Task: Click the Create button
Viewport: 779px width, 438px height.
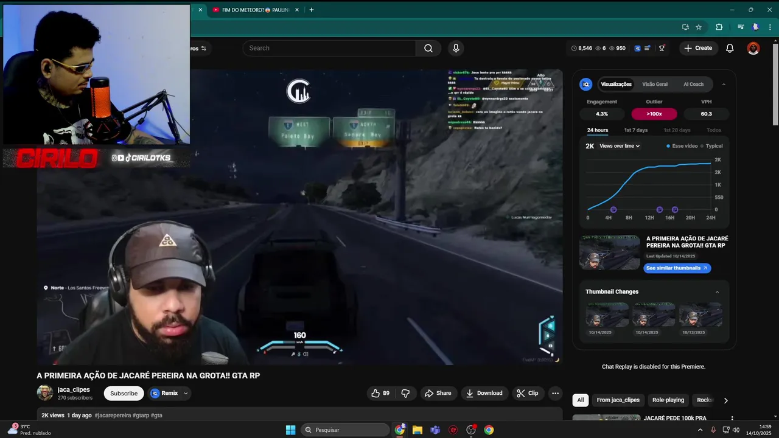Action: (x=698, y=48)
